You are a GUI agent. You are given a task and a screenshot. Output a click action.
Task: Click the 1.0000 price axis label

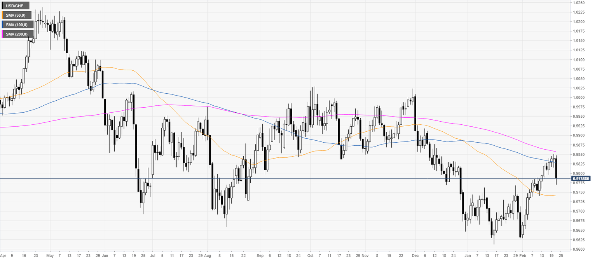[x=578, y=98]
